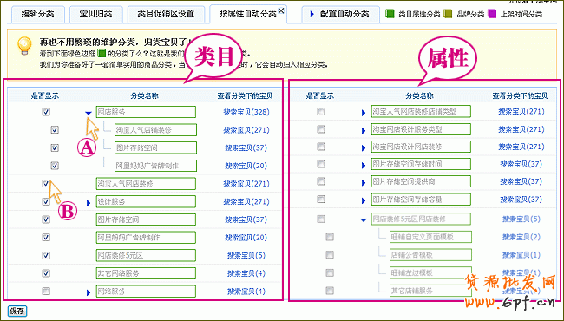The height and width of the screenshot is (321, 564).
Task: Click the green 类目属性分类 legend square
Action: (x=390, y=14)
